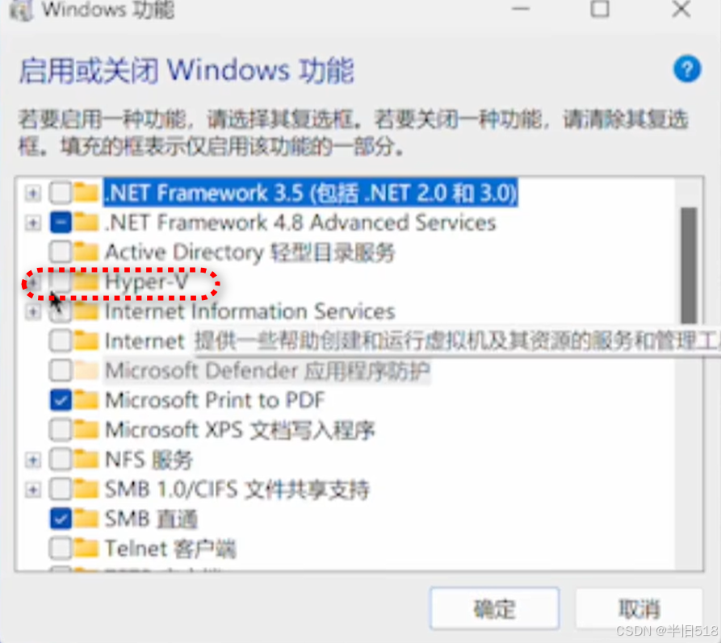This screenshot has height=643, width=721.
Task: Open the blue help question mark icon
Action: point(687,69)
